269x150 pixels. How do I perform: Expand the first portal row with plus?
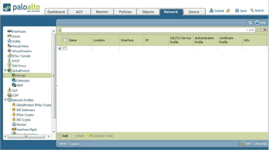[x=59, y=48]
